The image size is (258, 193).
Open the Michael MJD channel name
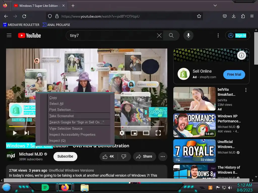[x=31, y=154]
